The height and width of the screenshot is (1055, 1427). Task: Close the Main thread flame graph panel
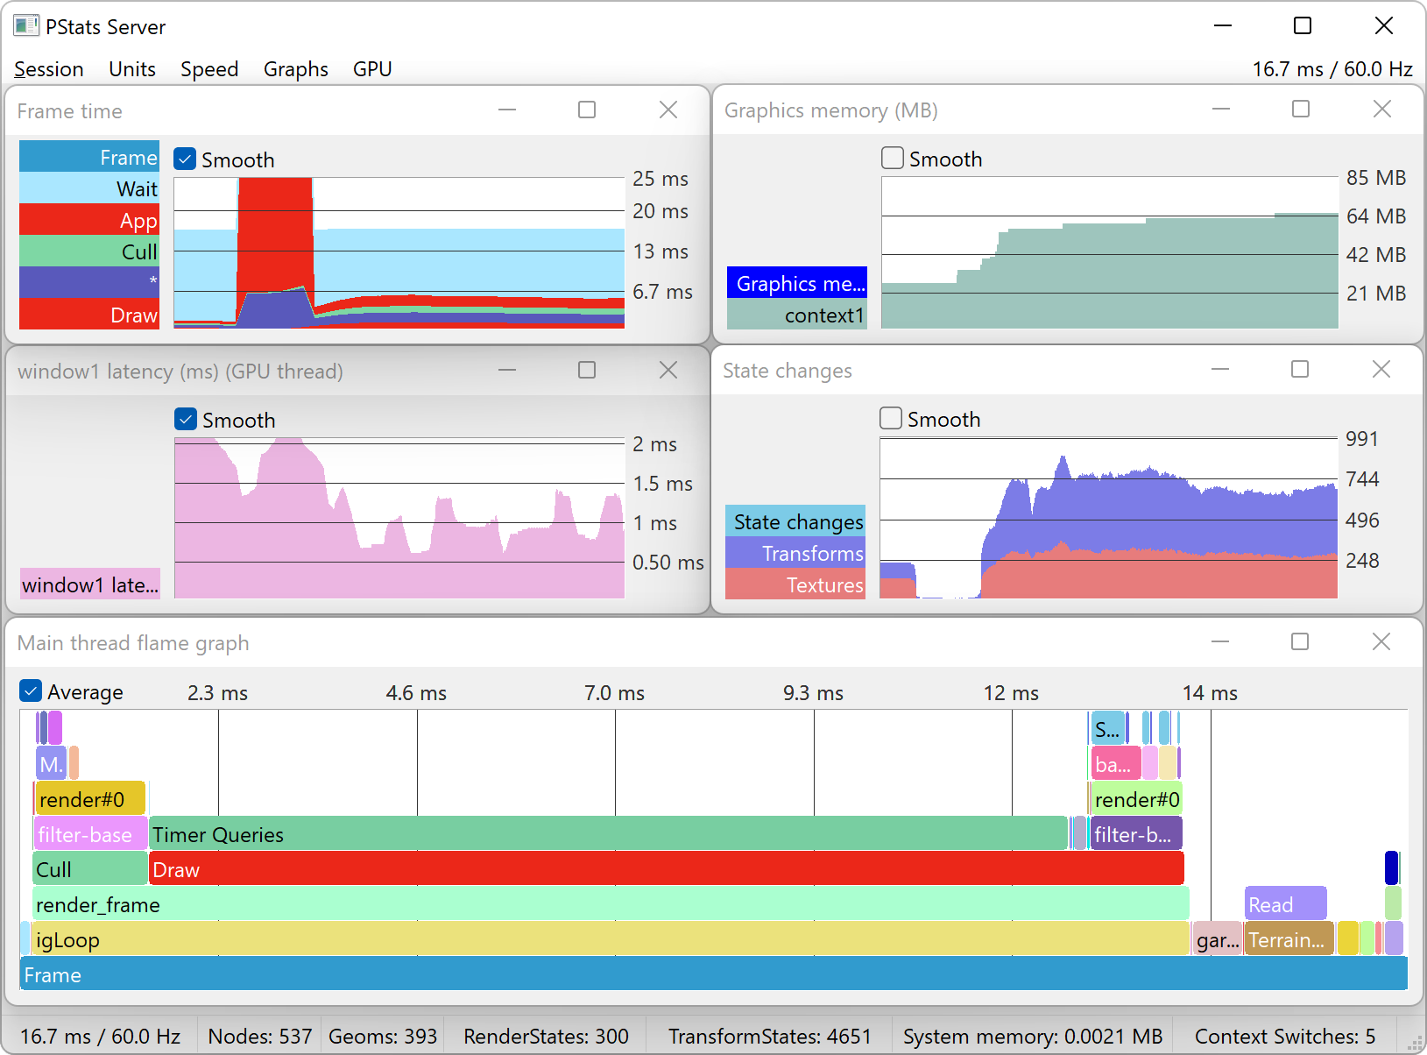[1381, 642]
